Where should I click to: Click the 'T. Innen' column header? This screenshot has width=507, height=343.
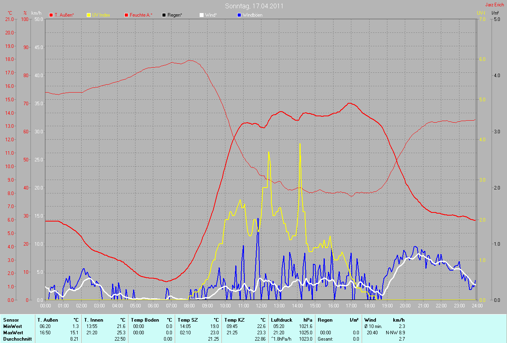pyautogui.click(x=93, y=320)
